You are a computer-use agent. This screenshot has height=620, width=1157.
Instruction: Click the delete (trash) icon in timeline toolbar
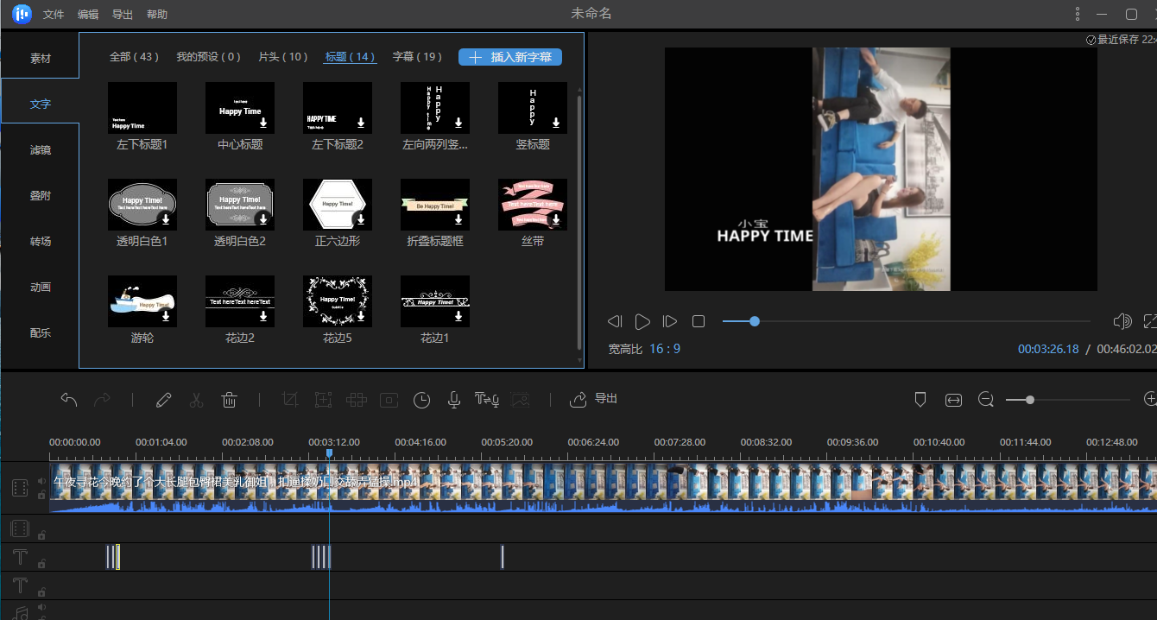coord(229,399)
